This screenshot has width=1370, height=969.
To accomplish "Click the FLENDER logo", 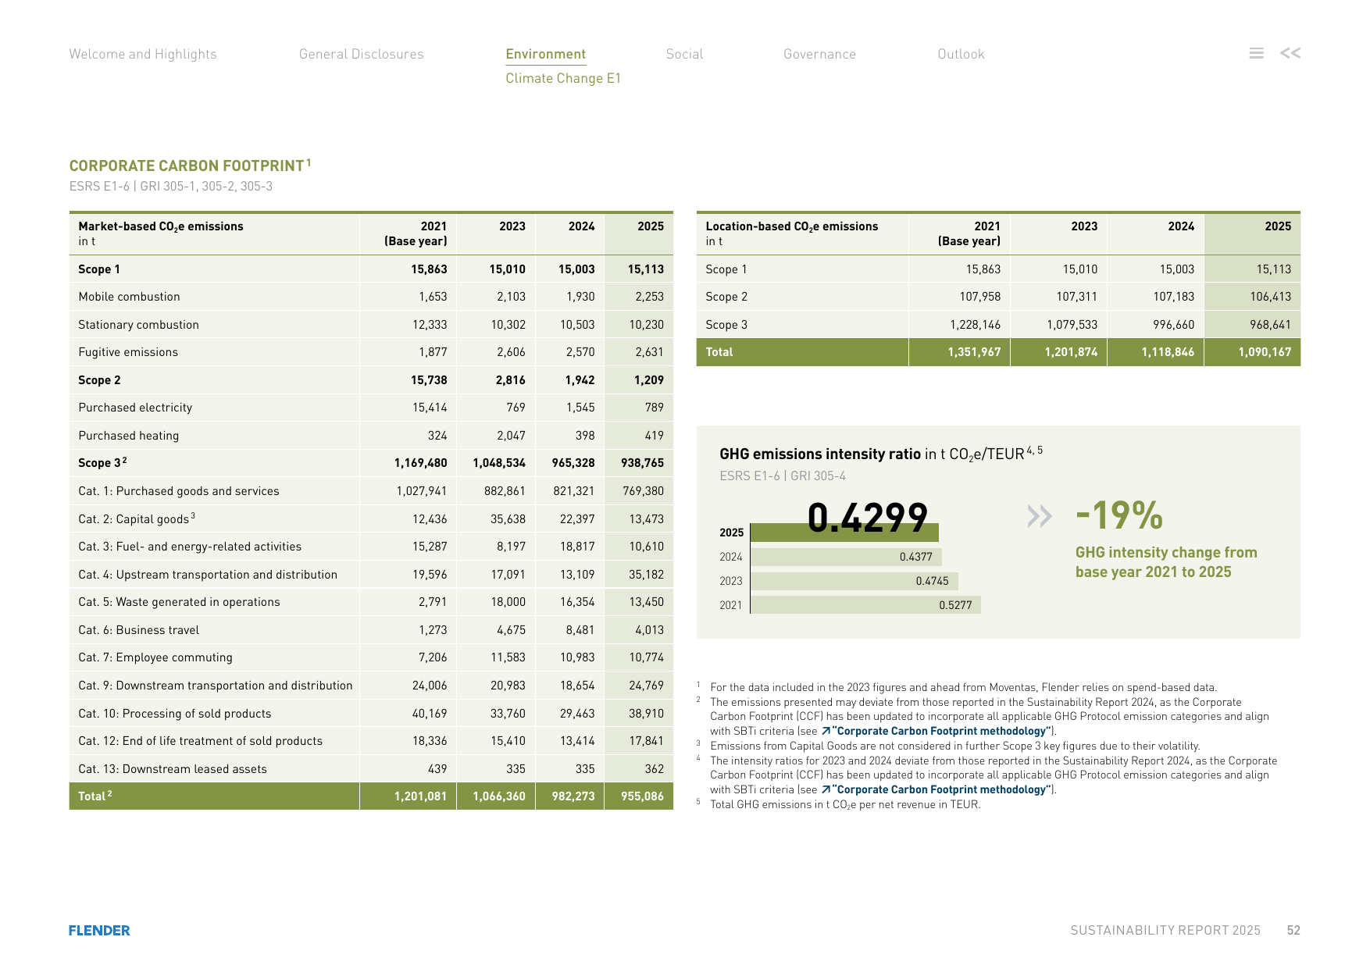I will 99,930.
